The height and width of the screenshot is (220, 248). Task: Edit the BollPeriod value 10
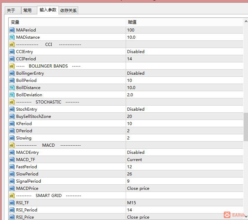pos(184,81)
